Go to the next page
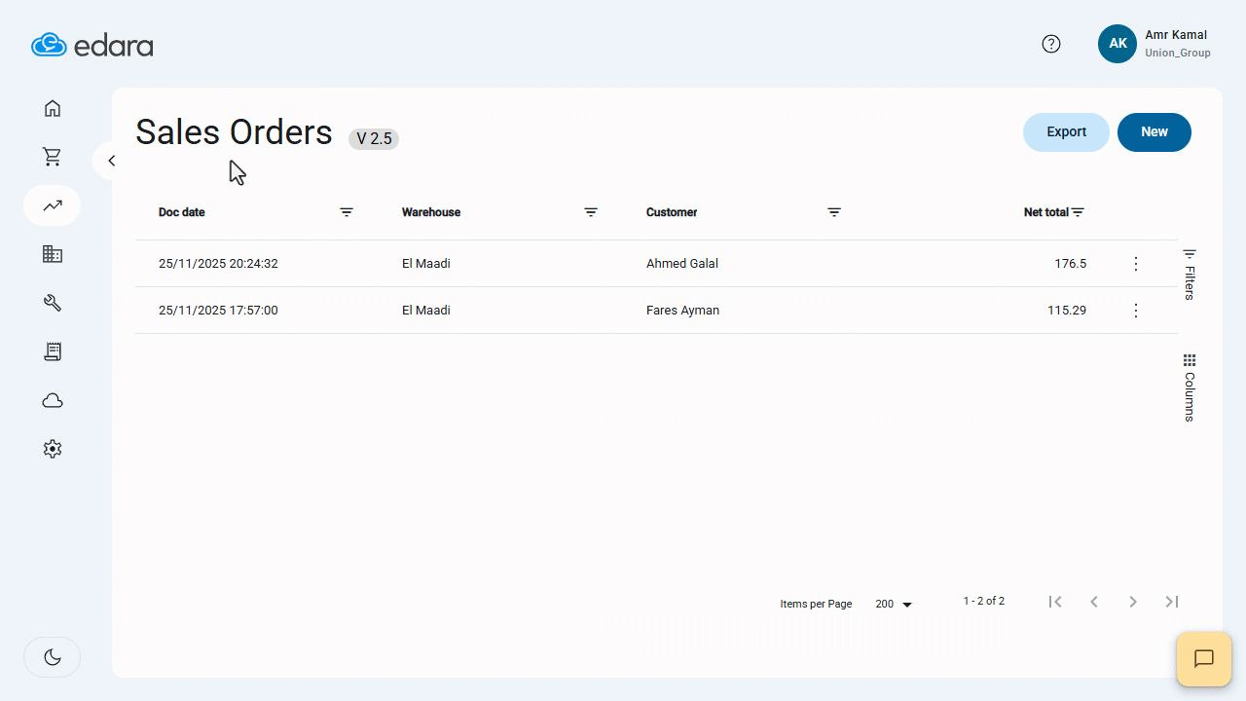 pyautogui.click(x=1133, y=602)
